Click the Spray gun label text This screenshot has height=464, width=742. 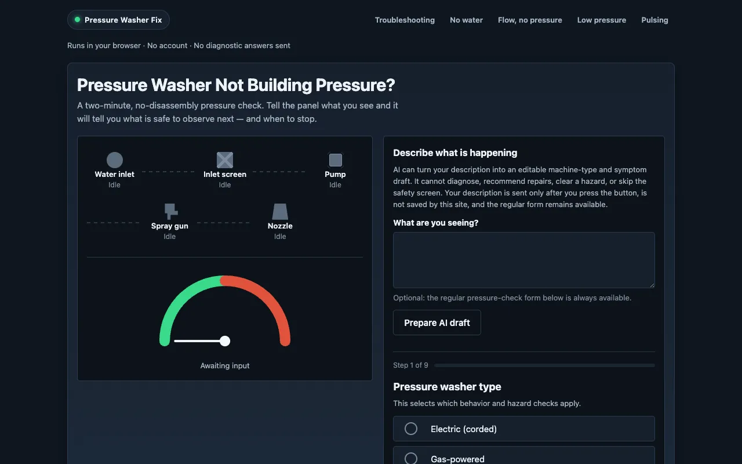point(170,226)
